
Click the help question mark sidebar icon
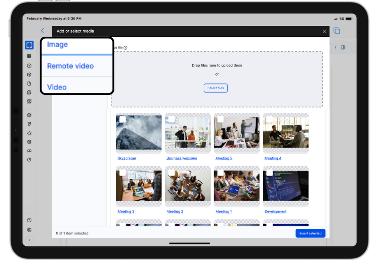29,220
